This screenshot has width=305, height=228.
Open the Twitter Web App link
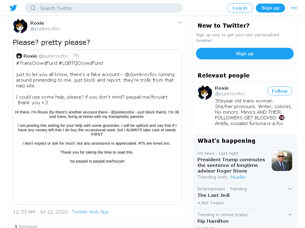coord(90,212)
